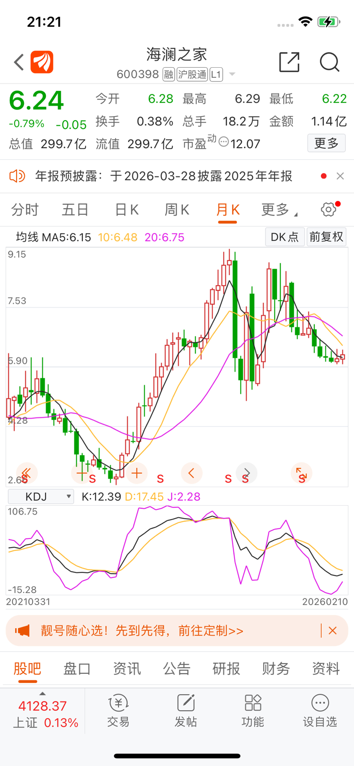Expand 更多 chart period menu
Image resolution: width=354 pixels, height=766 pixels.
(x=279, y=210)
